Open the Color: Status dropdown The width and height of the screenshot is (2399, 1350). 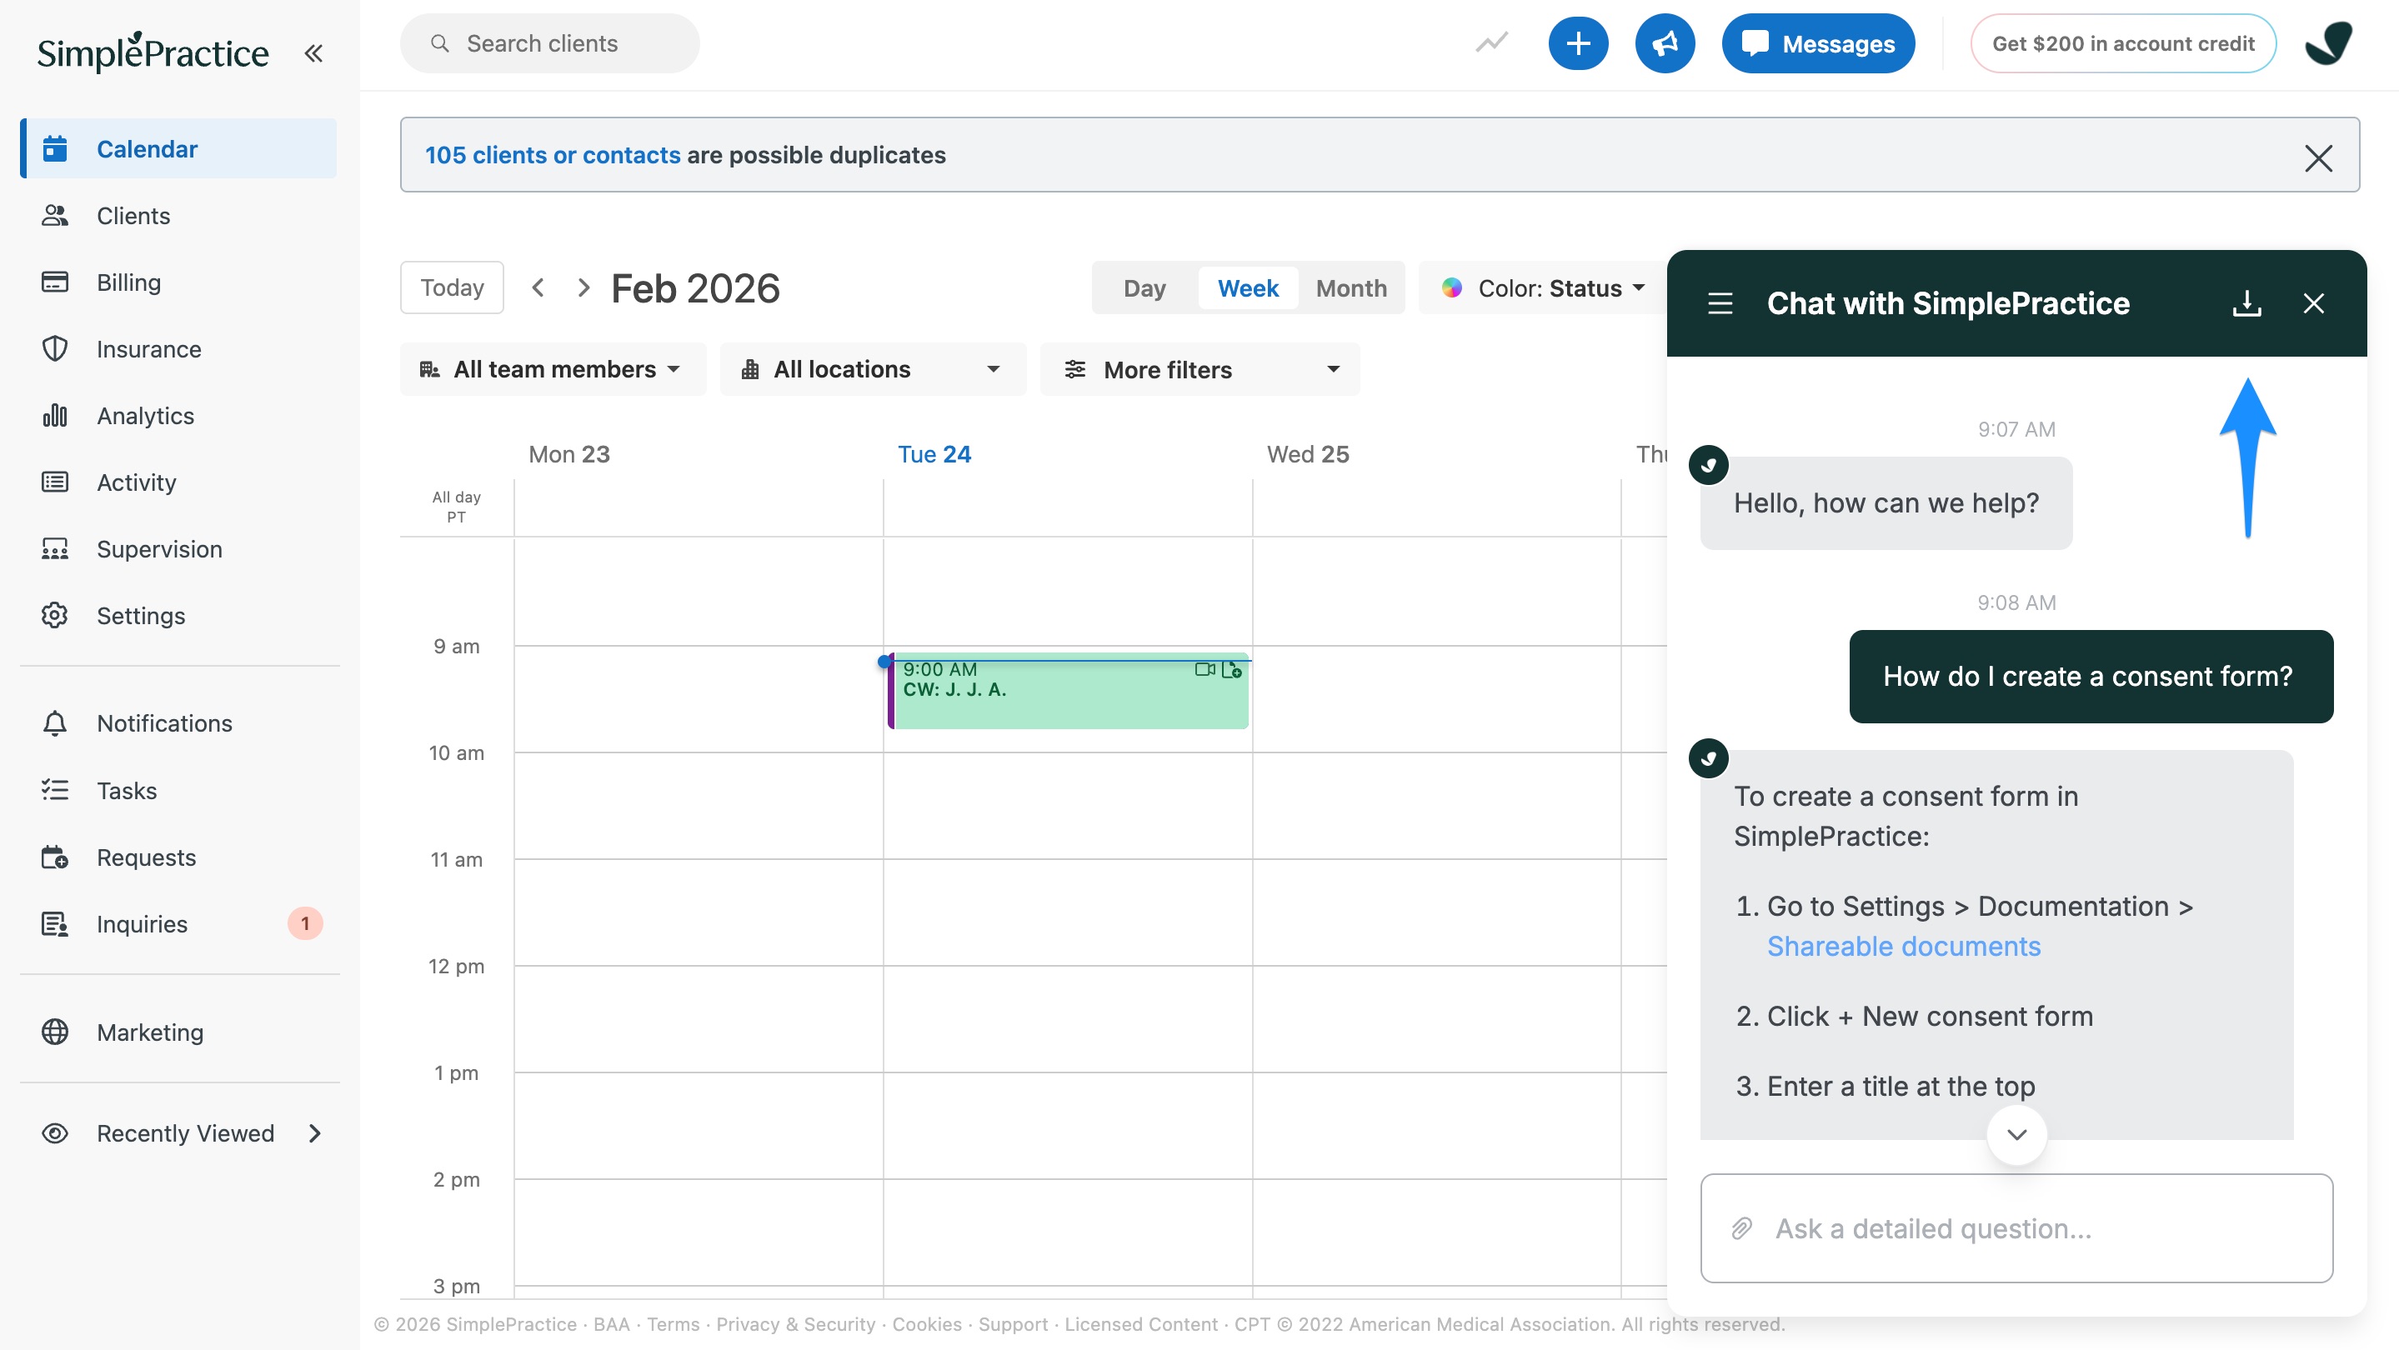click(1543, 288)
